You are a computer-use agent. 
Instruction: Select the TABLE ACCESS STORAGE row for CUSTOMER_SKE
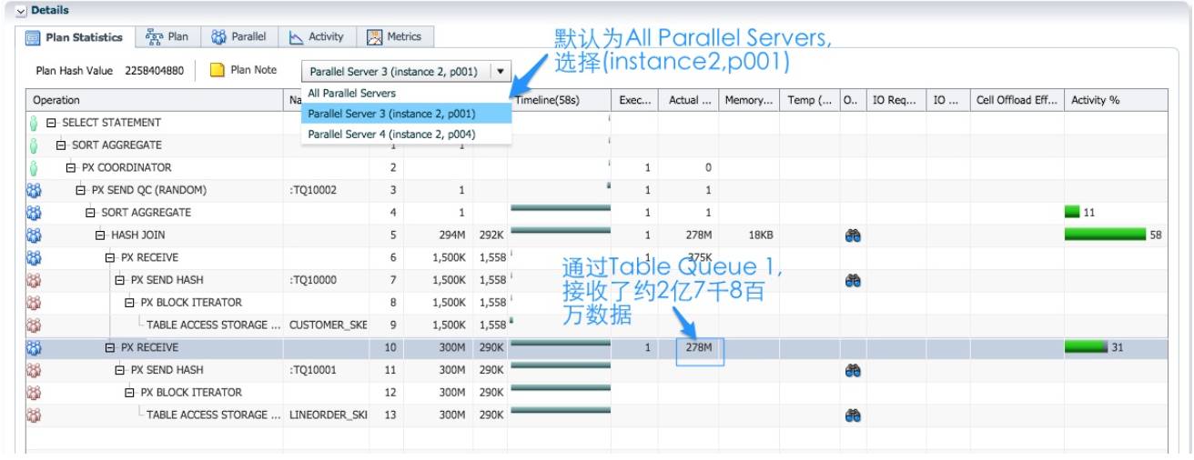point(596,325)
